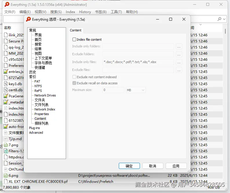Open the 工具(T) menu
This screenshot has width=230, height=193.
(x=116, y=12)
